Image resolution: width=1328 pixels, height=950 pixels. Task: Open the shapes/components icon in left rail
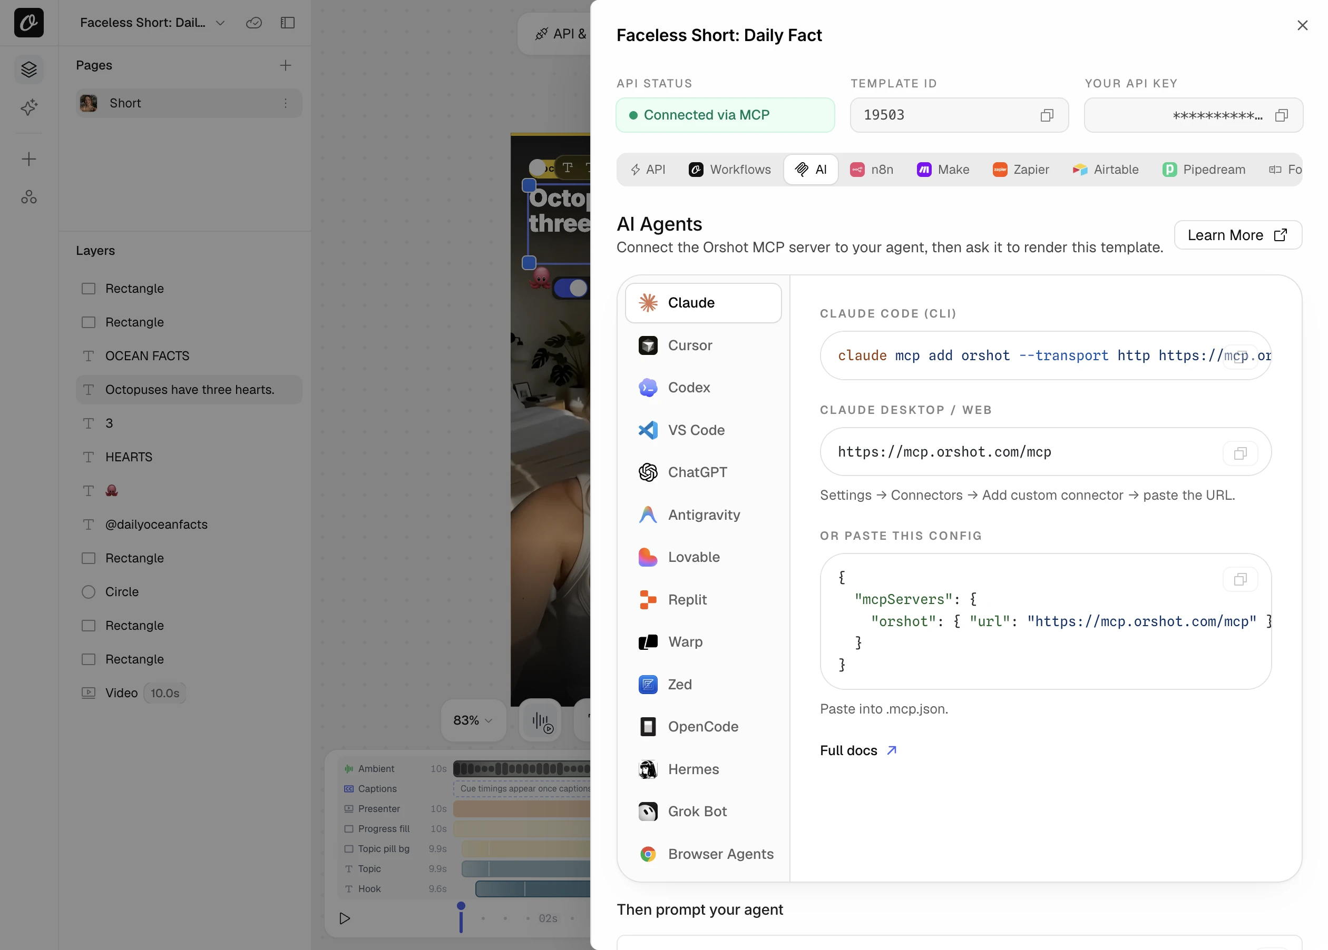[28, 197]
